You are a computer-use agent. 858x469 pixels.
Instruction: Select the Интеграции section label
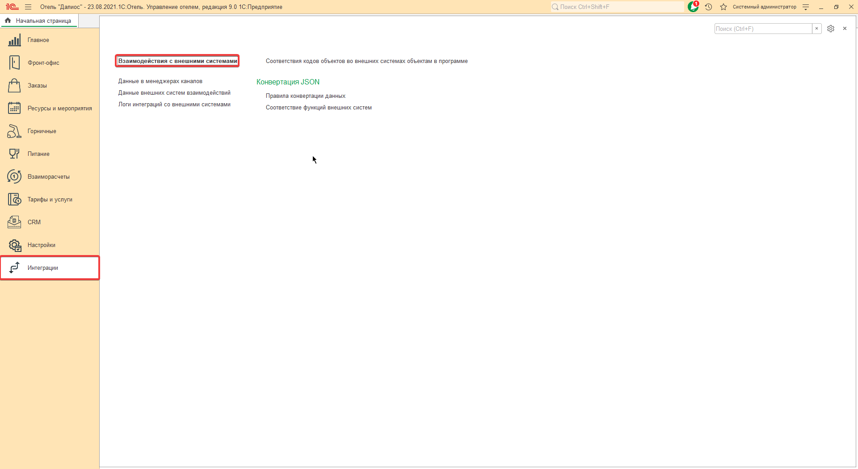coord(43,268)
